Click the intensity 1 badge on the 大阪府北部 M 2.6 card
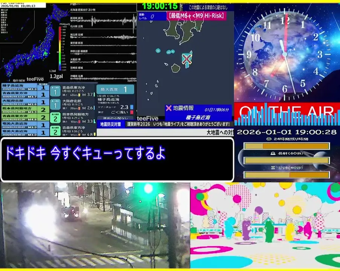This screenshot has height=271, width=340. (55, 105)
